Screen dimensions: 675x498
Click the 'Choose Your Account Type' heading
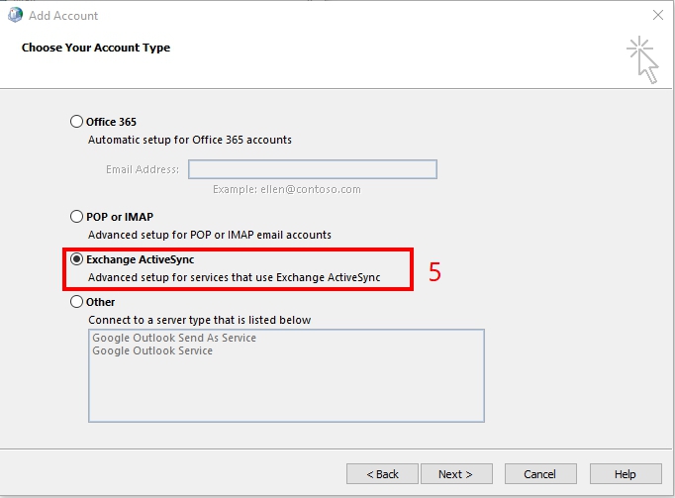click(x=96, y=48)
